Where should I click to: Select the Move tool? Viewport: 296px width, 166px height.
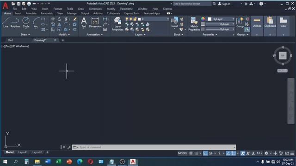53,19
